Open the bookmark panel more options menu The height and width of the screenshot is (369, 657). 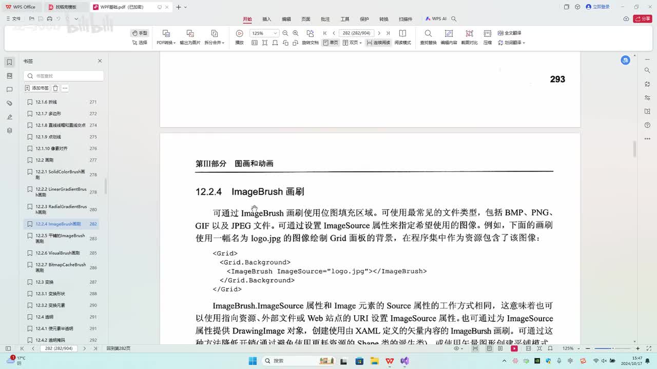[x=65, y=88]
